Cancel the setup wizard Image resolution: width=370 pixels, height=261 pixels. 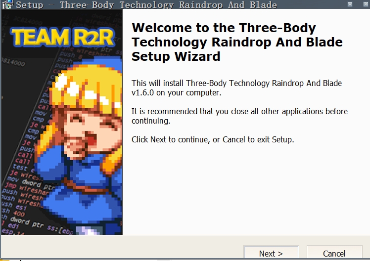click(x=334, y=253)
